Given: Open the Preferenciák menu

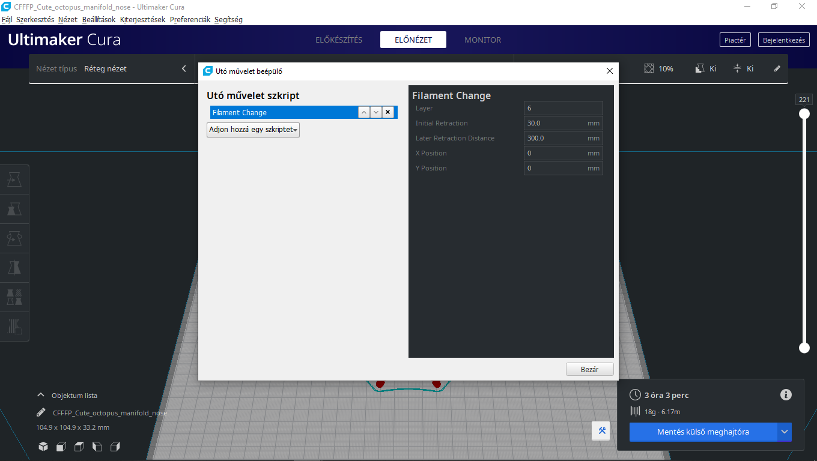Looking at the screenshot, I should [190, 20].
